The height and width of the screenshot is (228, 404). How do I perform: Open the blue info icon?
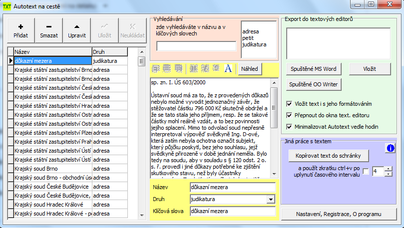tap(391, 148)
